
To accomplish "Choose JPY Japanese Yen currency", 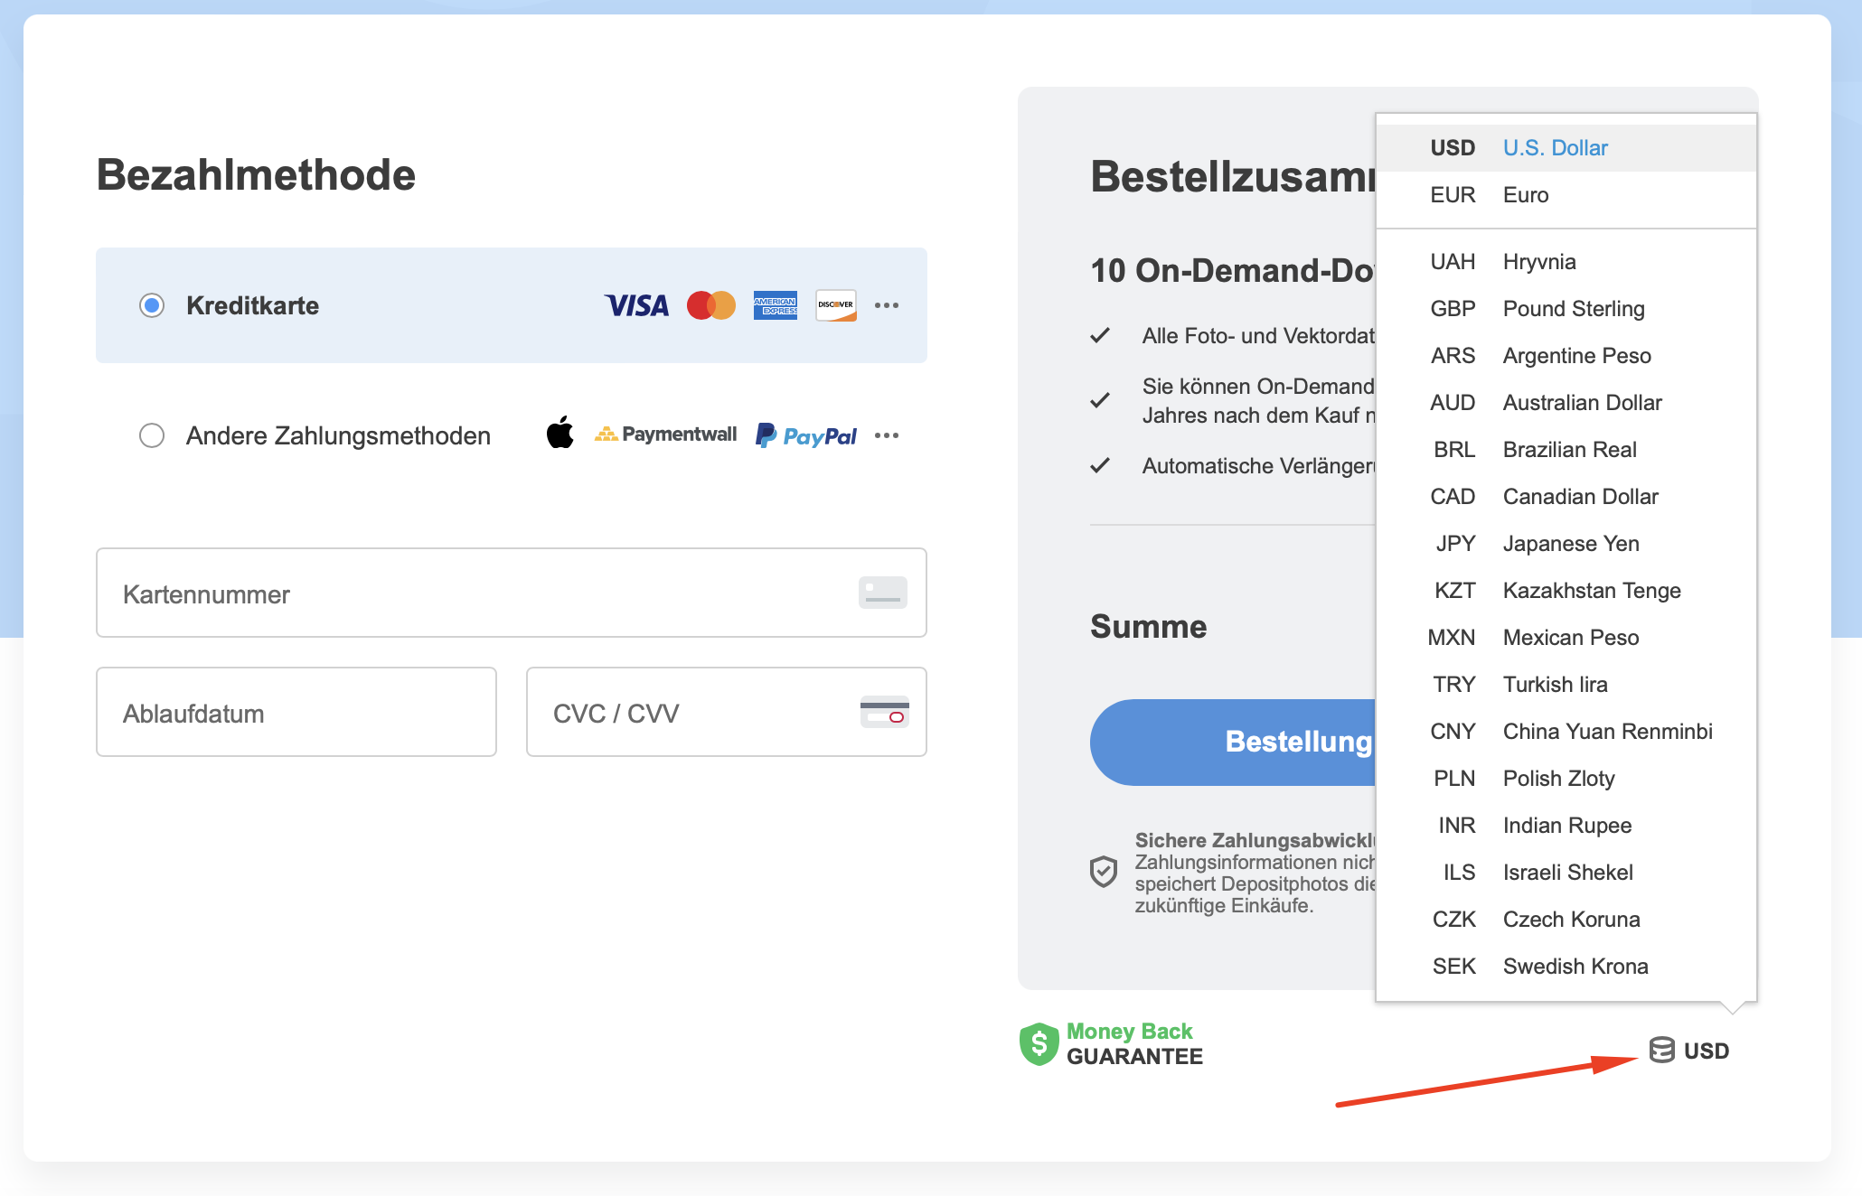I will pyautogui.click(x=1566, y=544).
